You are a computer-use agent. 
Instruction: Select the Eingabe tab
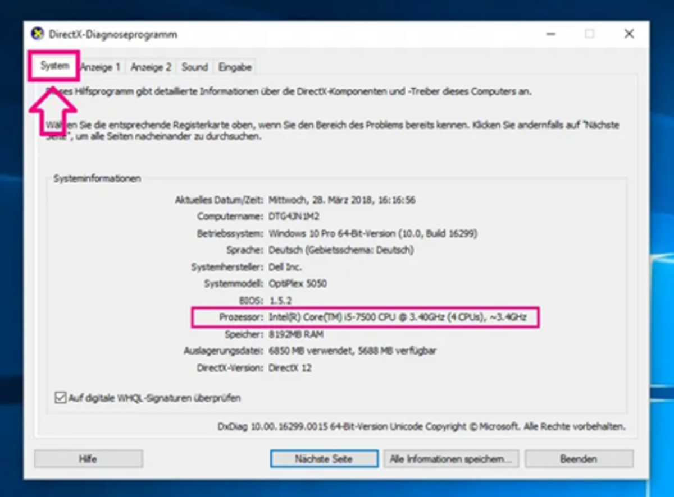[235, 67]
